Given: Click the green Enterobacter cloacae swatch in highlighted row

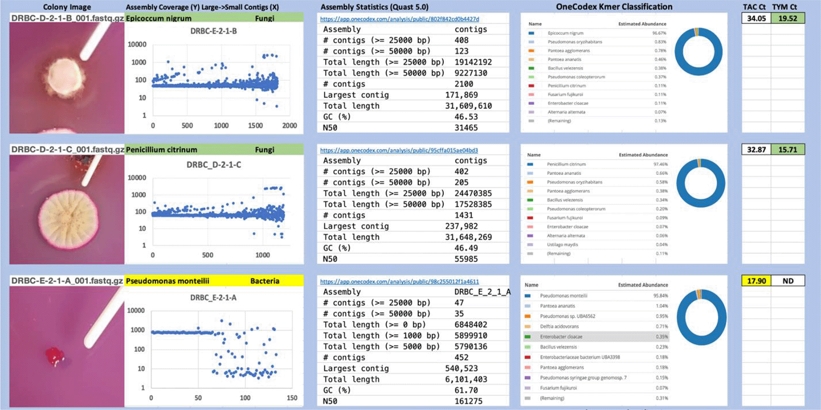Looking at the screenshot, I should tap(528, 337).
